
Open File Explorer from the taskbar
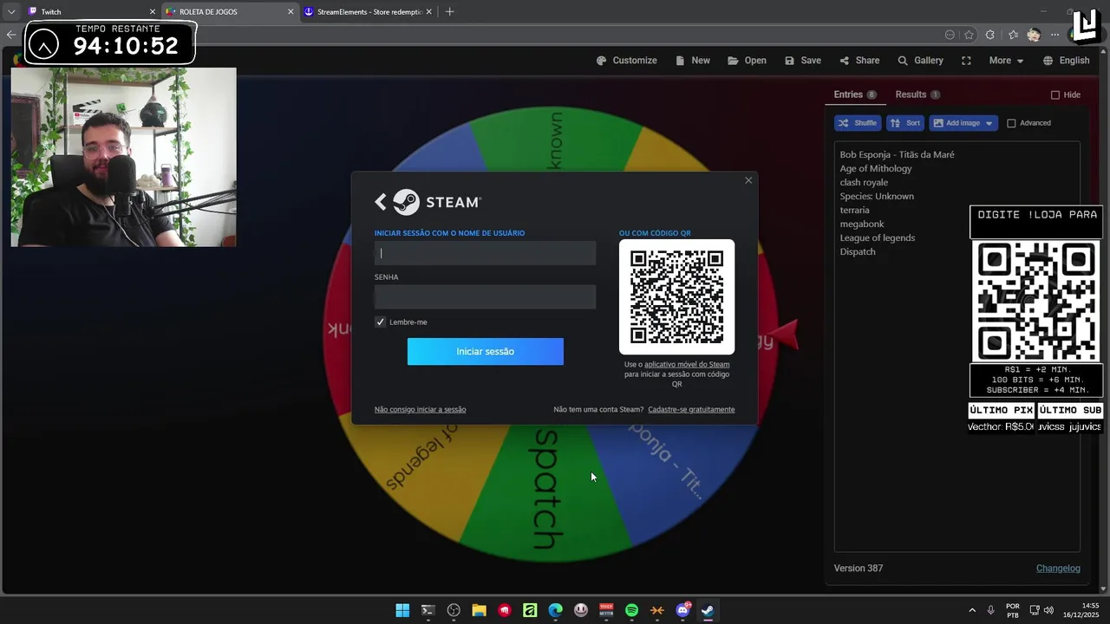479,610
